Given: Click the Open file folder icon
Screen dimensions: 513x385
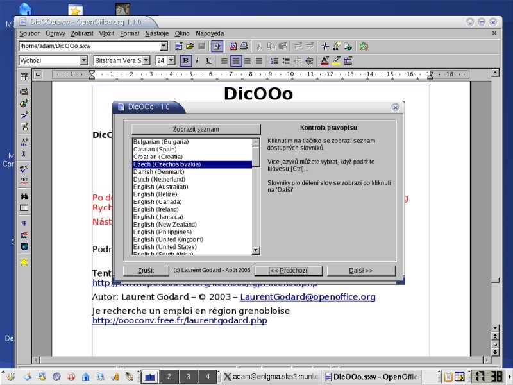Looking at the screenshot, I should (x=190, y=46).
